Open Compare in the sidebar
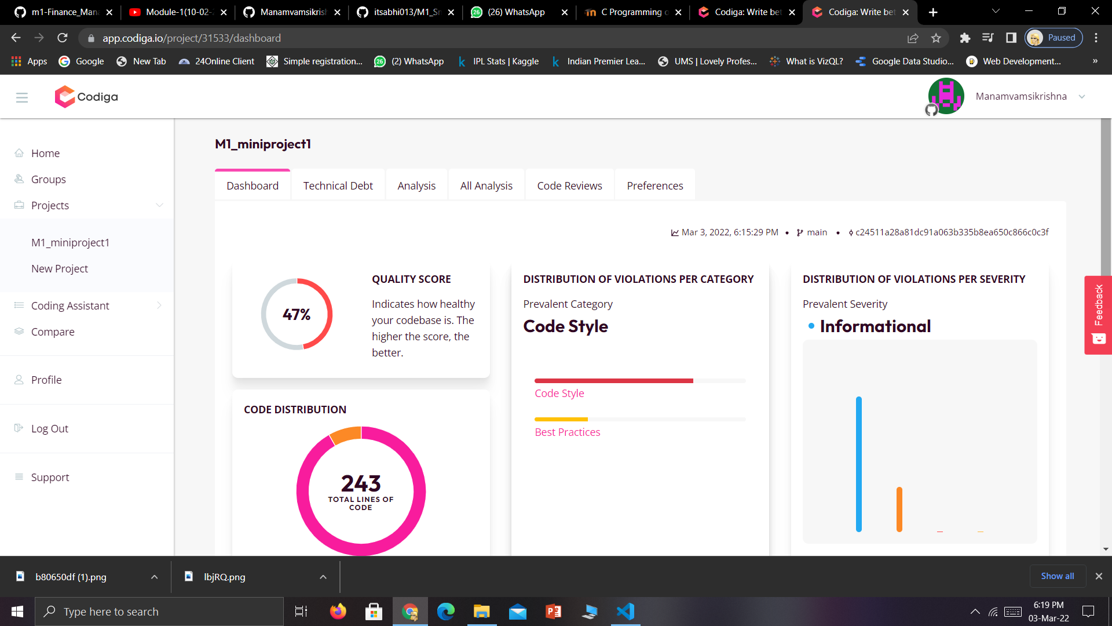Screen dimensions: 1112x626 [53, 332]
